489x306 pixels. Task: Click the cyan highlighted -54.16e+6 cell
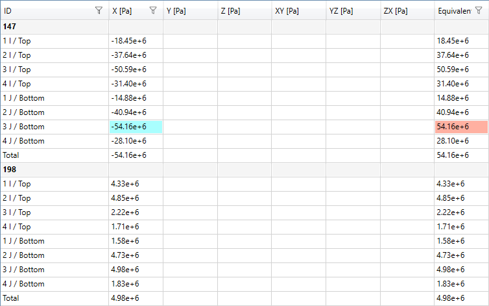135,127
